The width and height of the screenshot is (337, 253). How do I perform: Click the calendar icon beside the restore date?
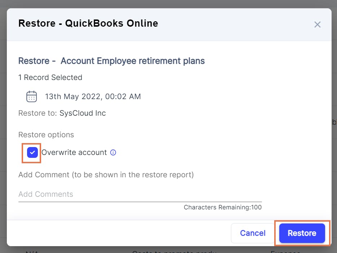click(31, 96)
